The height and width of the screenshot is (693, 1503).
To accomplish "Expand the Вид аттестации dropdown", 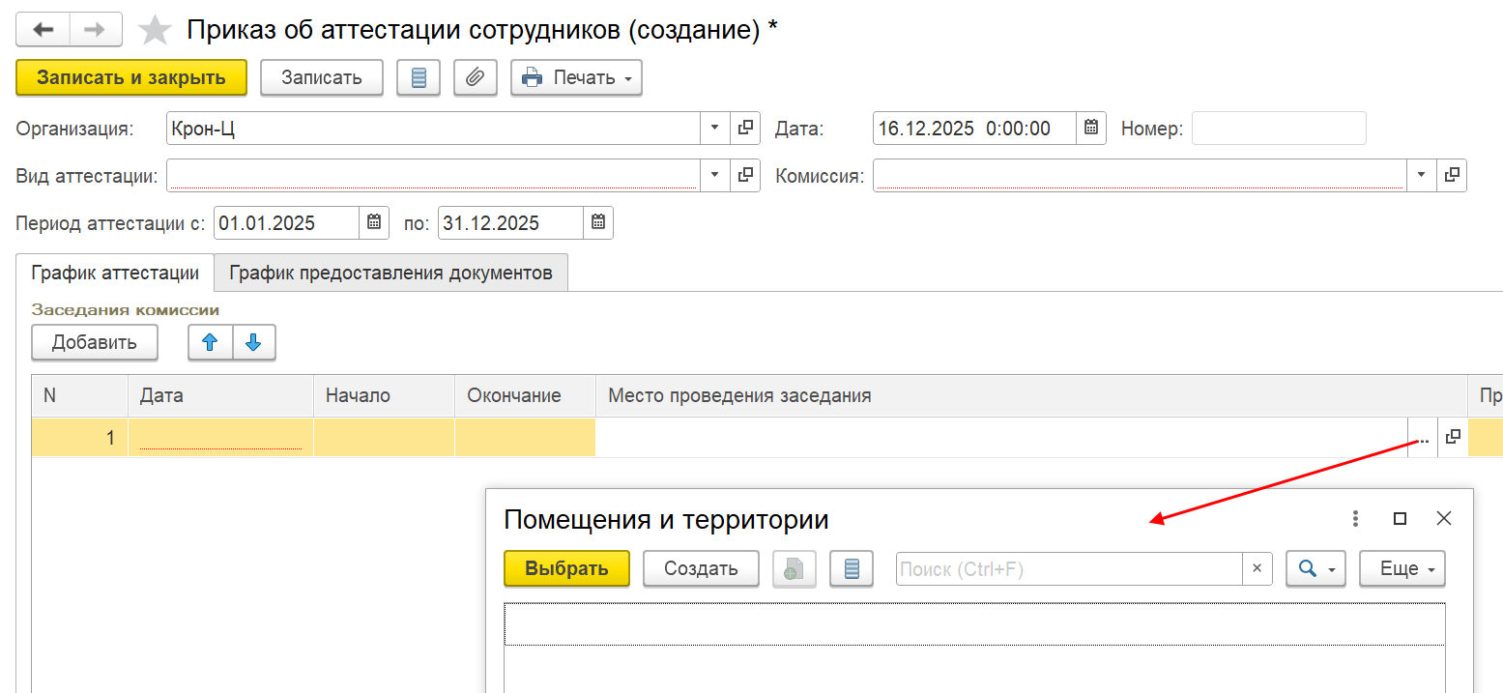I will pyautogui.click(x=714, y=175).
